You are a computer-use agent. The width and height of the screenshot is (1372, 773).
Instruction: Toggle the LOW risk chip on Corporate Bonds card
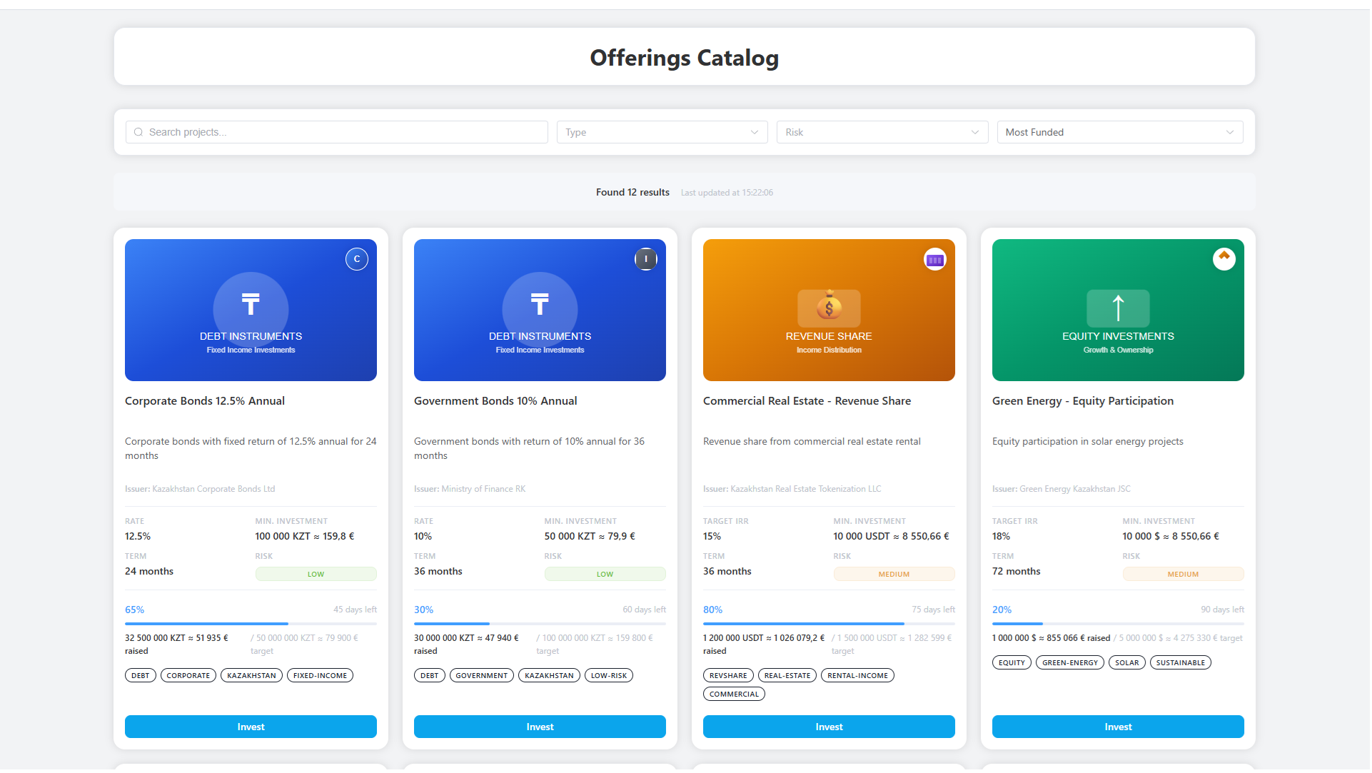(x=316, y=574)
